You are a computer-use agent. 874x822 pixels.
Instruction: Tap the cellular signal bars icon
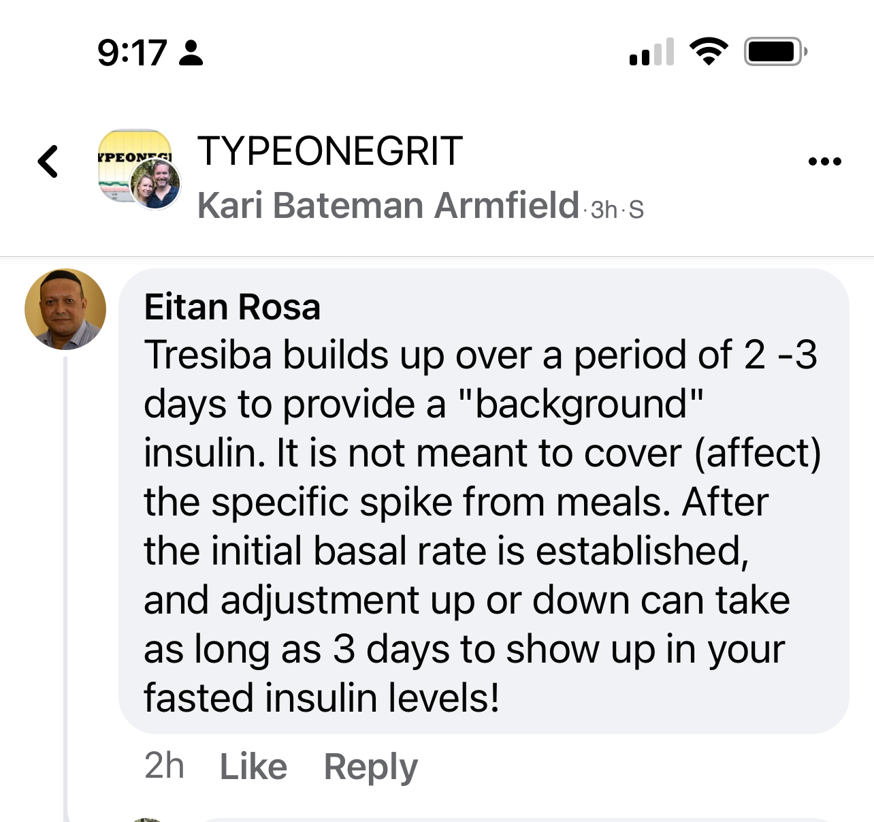651,52
